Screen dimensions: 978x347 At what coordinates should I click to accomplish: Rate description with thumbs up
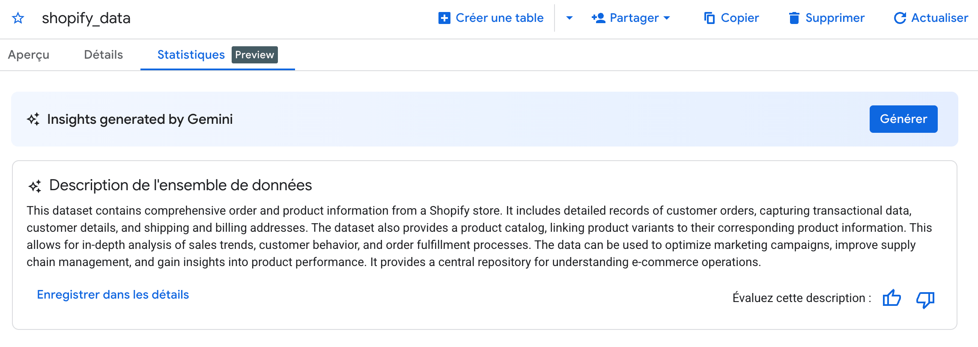pos(892,298)
